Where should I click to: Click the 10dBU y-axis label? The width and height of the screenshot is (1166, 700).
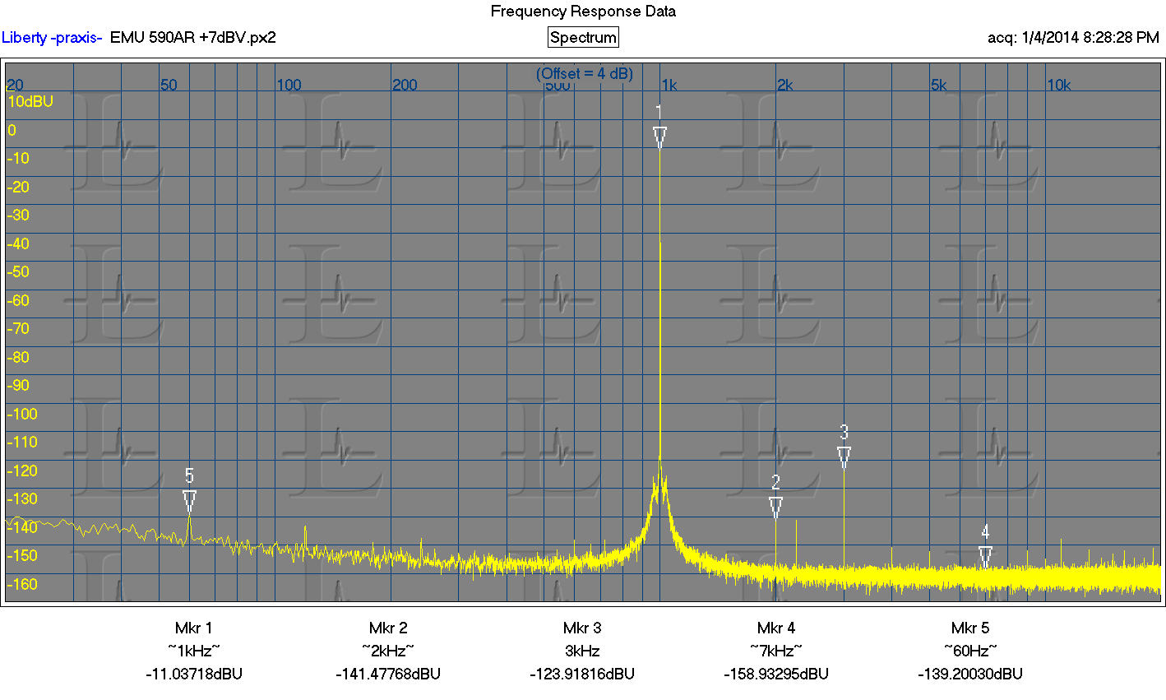pos(30,102)
